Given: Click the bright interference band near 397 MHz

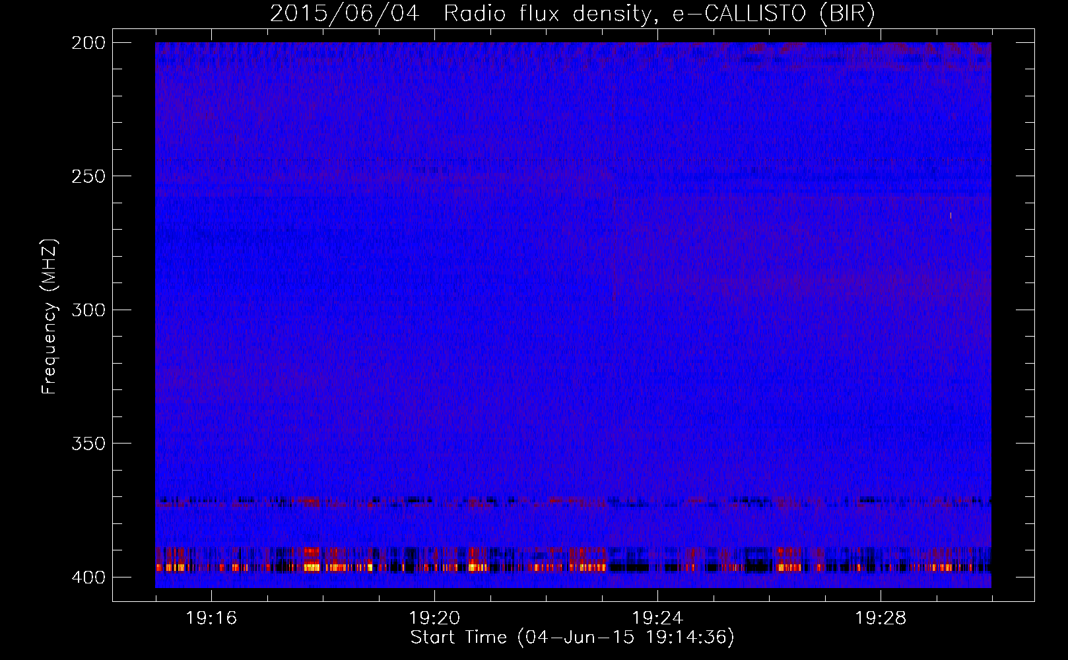Looking at the screenshot, I should [x=573, y=567].
